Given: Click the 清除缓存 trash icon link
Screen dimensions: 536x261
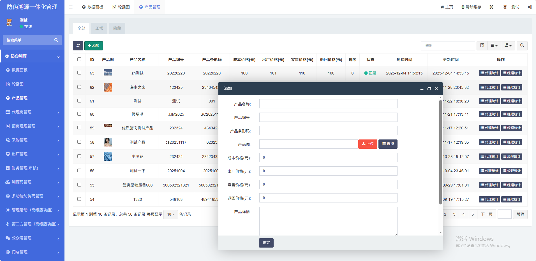Looking at the screenshot, I should tap(471, 7).
